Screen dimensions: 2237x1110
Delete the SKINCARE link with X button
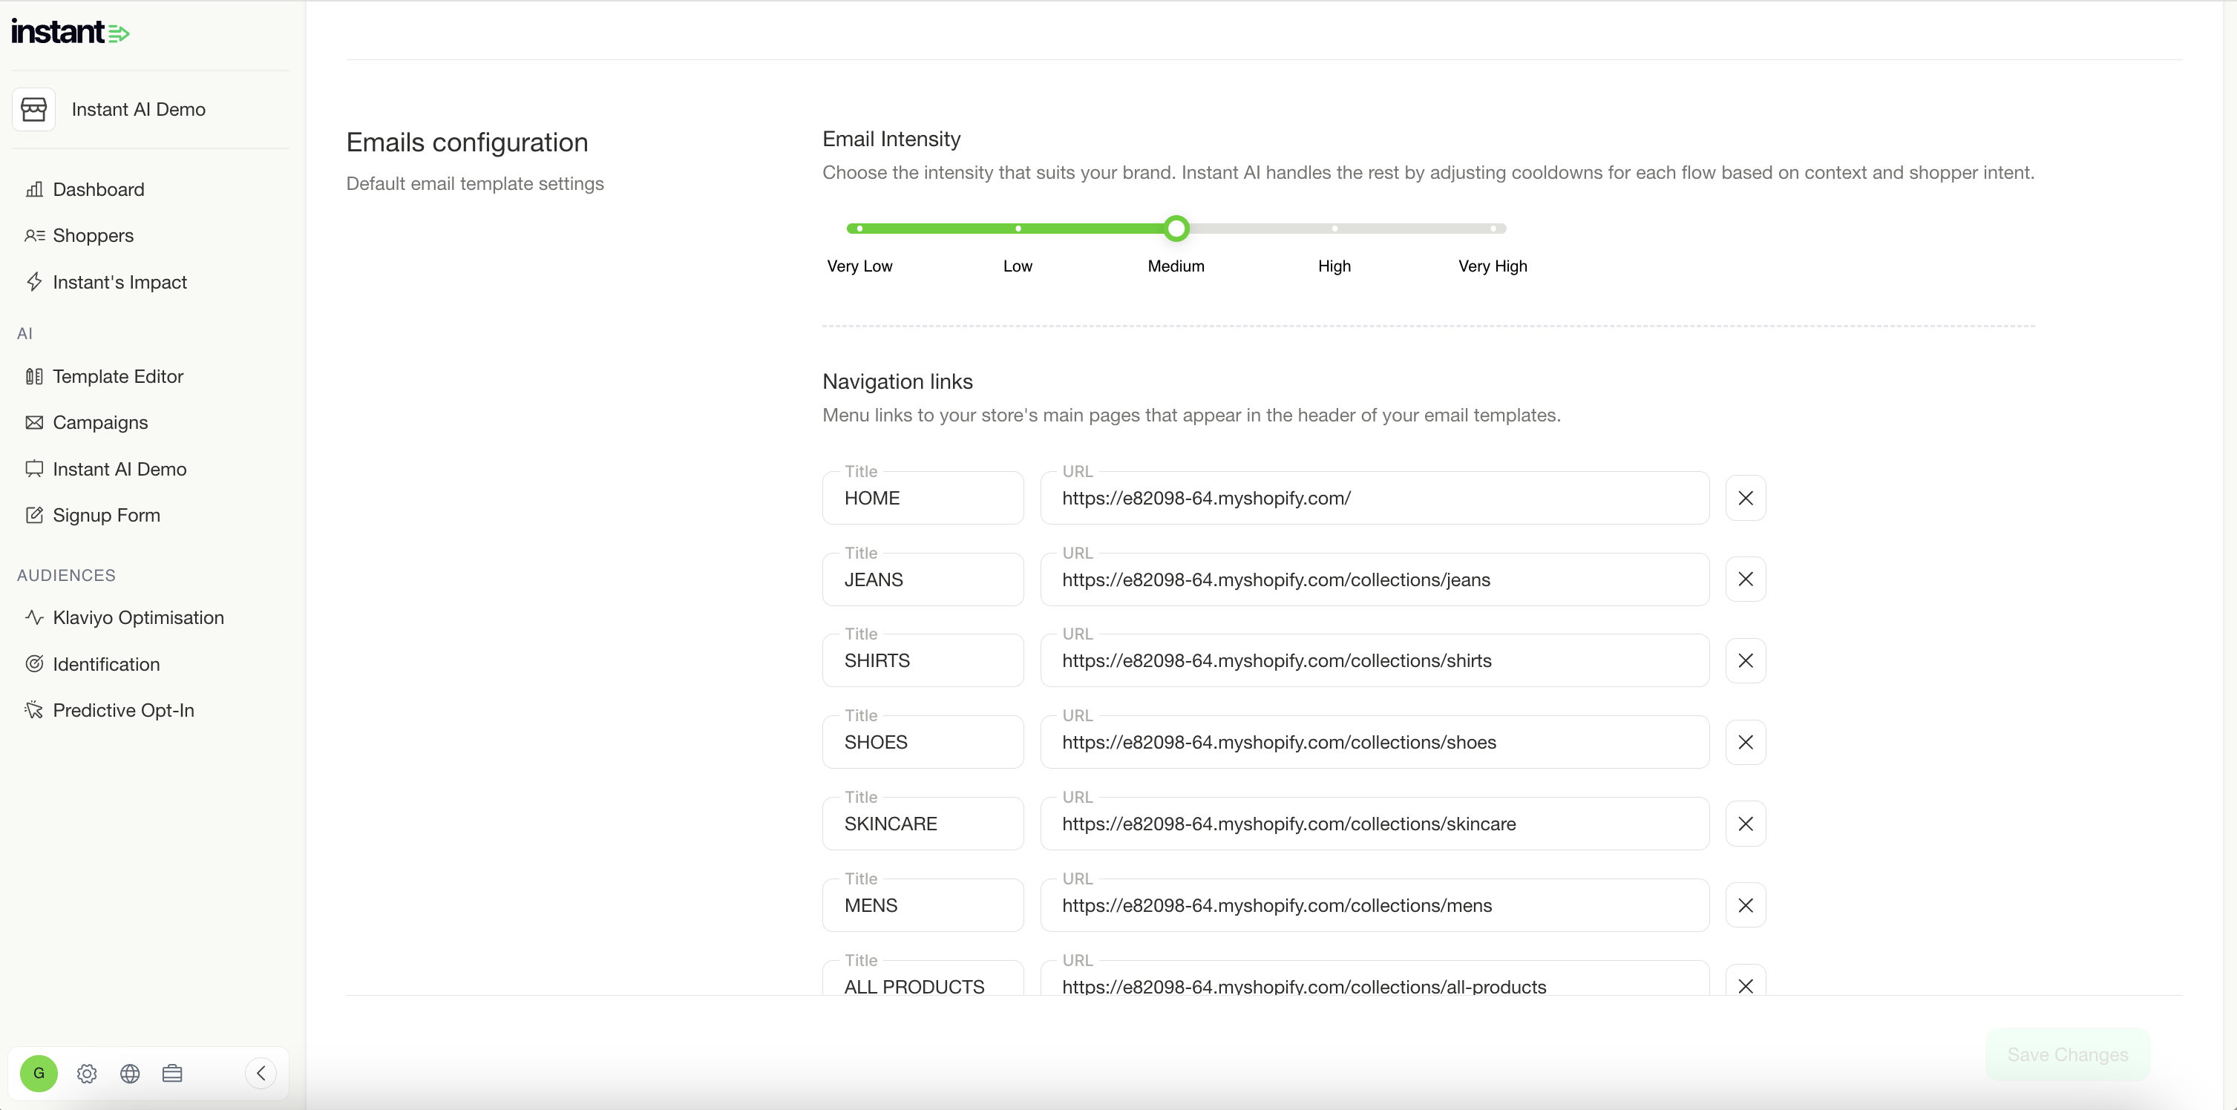click(1745, 824)
